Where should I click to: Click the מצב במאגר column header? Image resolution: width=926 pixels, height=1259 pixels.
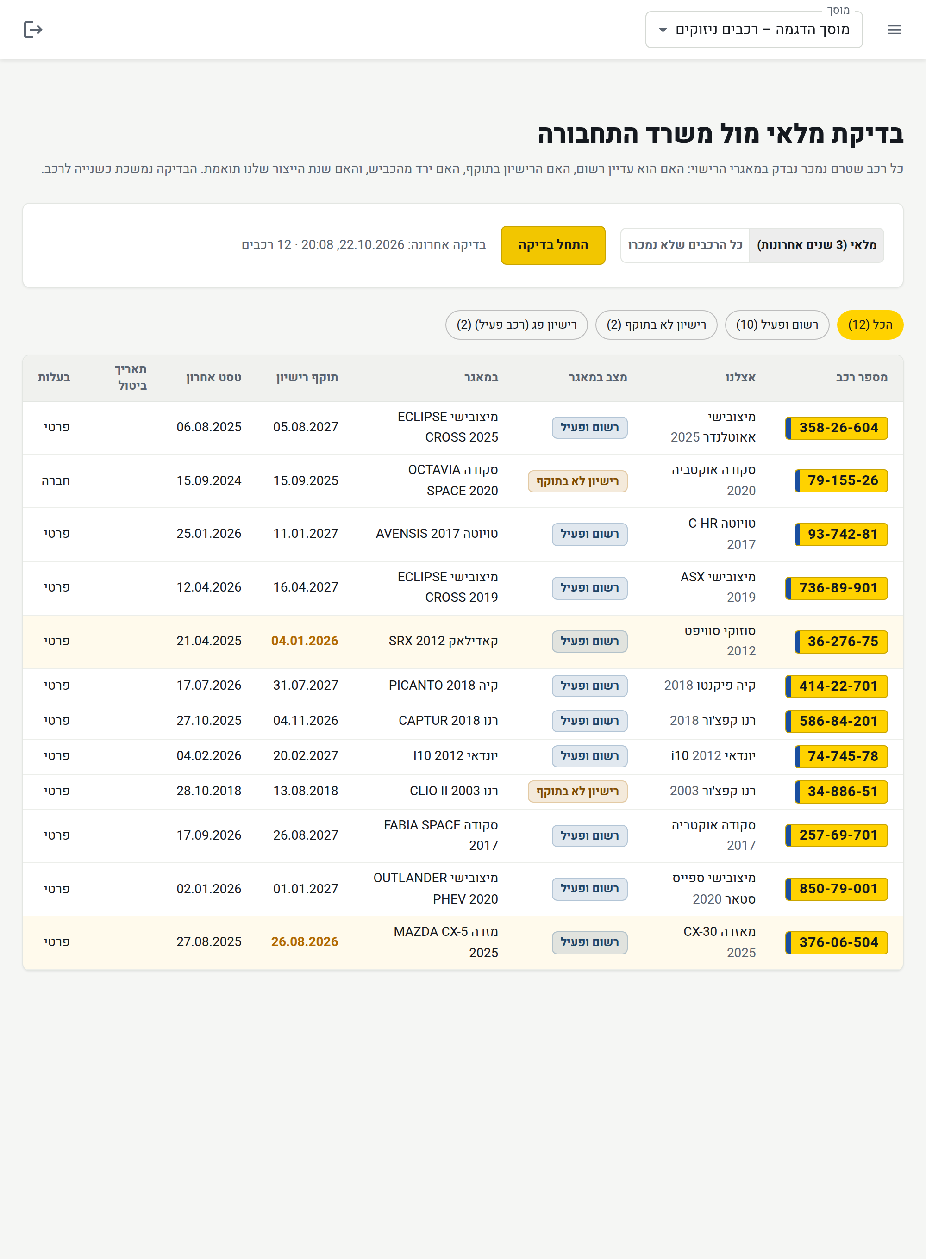tap(598, 378)
